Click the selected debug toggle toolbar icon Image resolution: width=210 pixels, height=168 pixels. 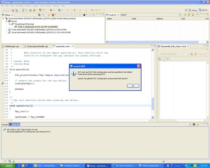(23, 10)
